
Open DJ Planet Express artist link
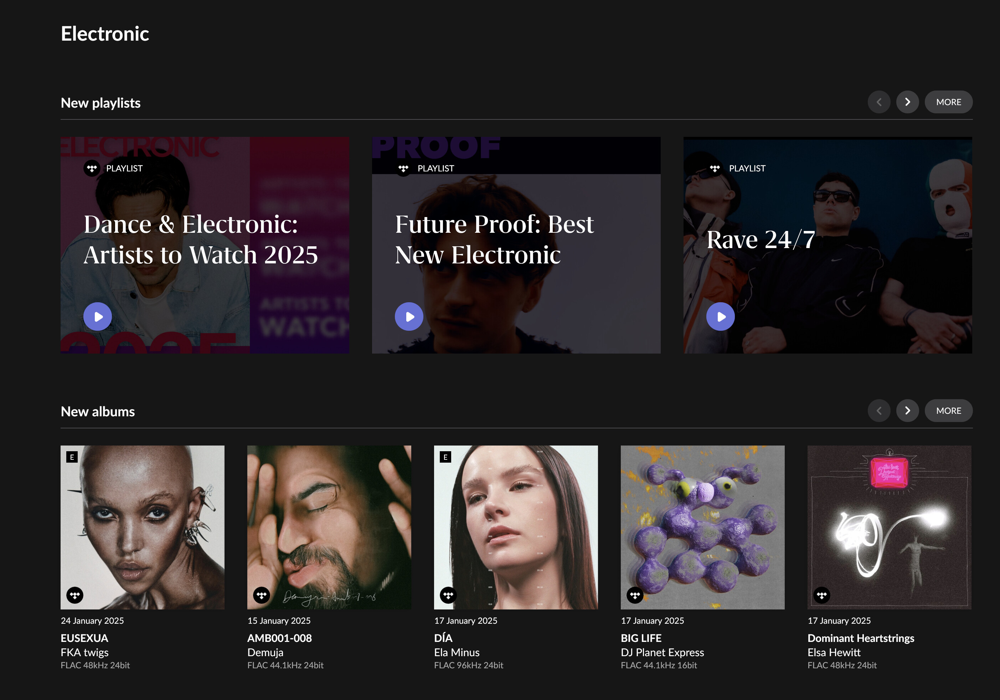(662, 653)
